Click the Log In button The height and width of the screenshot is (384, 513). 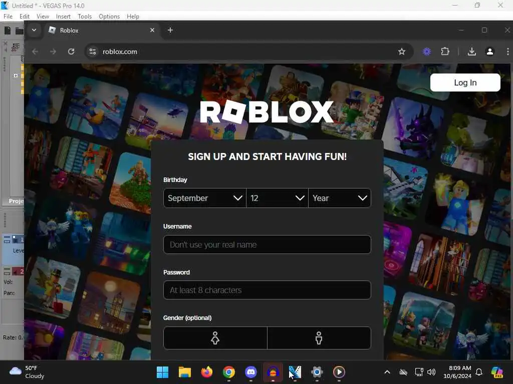point(465,82)
